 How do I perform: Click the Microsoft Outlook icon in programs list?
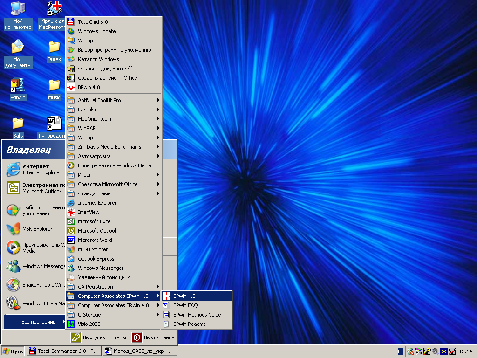(x=71, y=231)
